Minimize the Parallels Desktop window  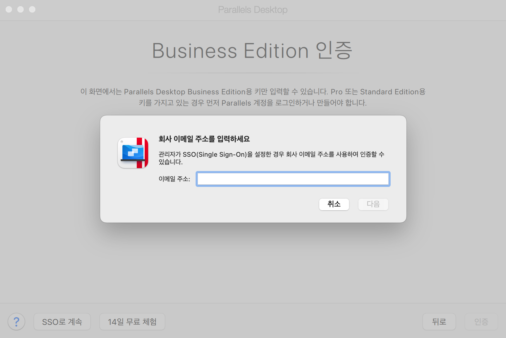[x=20, y=9]
